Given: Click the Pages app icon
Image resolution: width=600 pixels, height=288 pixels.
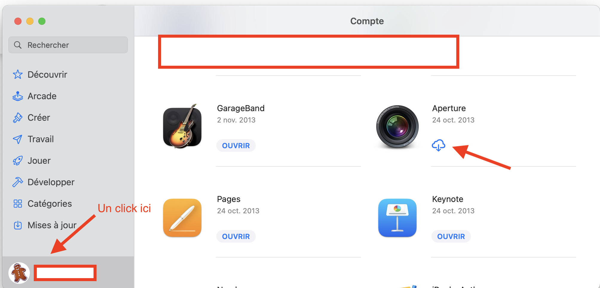Looking at the screenshot, I should (182, 217).
